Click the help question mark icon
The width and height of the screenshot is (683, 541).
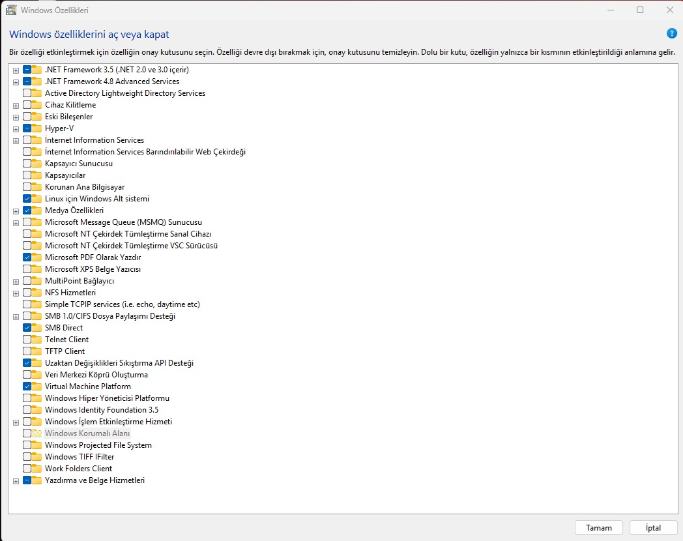point(672,33)
